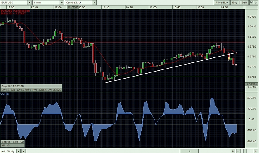Click the '0.00' CCI axis label
The image size is (259, 153).
tap(252, 119)
